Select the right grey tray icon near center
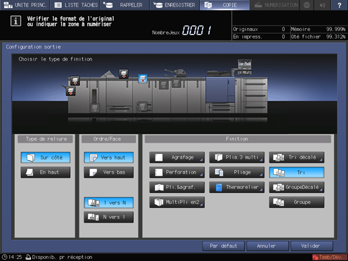Screen dimensions: 348x261 (x=176, y=83)
